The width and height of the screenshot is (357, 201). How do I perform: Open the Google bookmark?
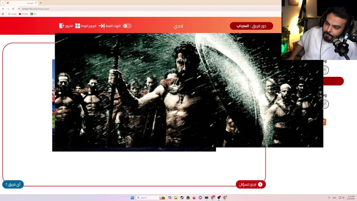pyautogui.click(x=12, y=14)
